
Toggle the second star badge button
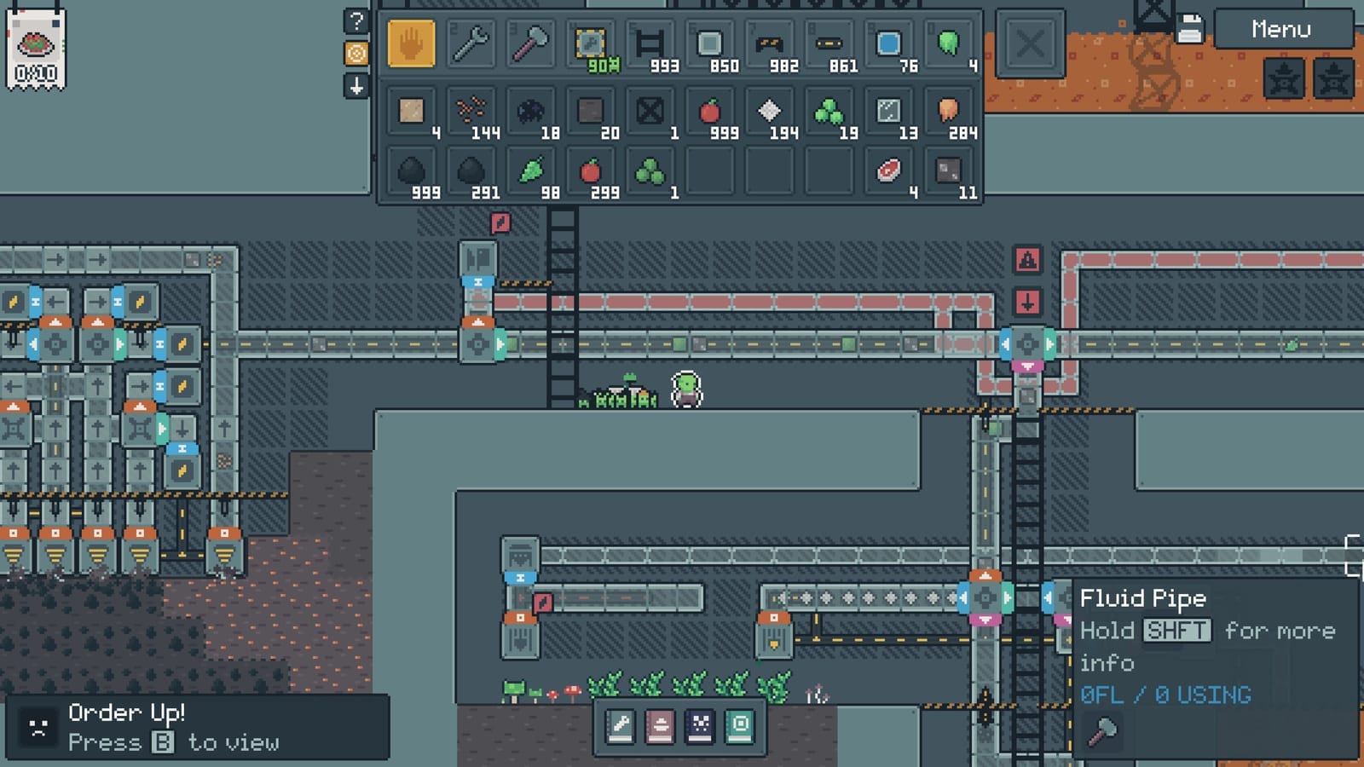pyautogui.click(x=1333, y=78)
